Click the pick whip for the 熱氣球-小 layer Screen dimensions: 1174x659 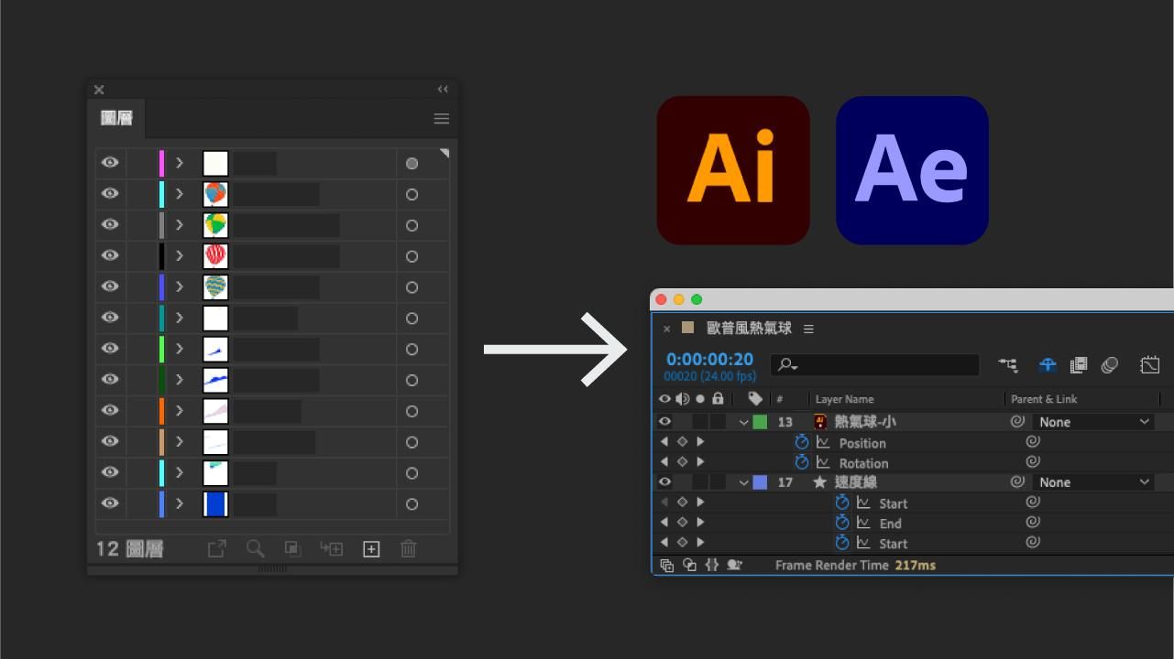[x=1015, y=422]
